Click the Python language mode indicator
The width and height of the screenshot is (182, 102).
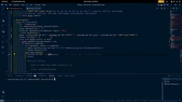[x=145, y=101]
